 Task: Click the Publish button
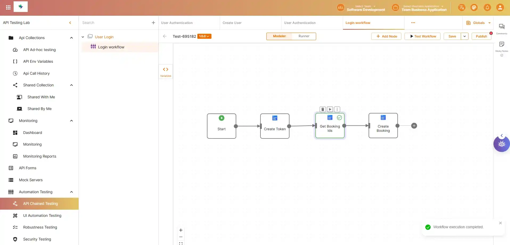pos(481,36)
